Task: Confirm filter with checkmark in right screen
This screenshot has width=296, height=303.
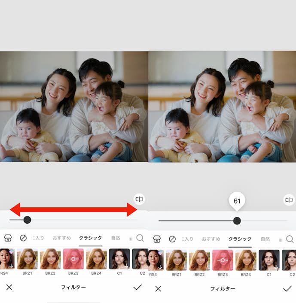Action: 287,289
